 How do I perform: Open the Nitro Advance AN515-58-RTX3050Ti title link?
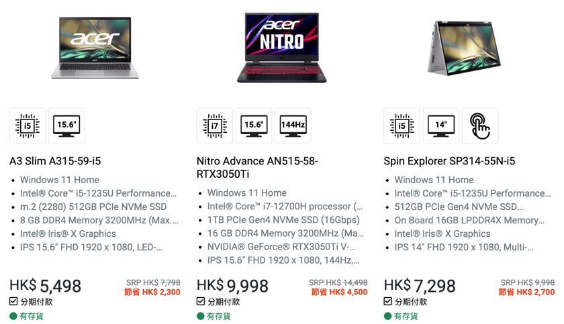tap(257, 168)
